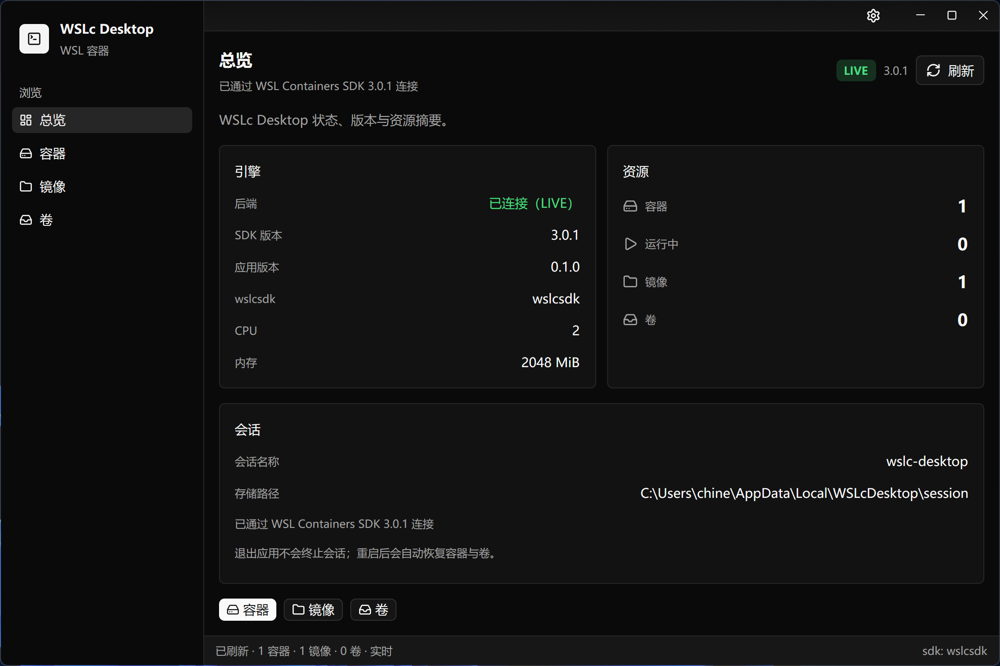The image size is (1000, 666).
Task: Click the status bar 已刷新 summary
Action: (x=304, y=651)
